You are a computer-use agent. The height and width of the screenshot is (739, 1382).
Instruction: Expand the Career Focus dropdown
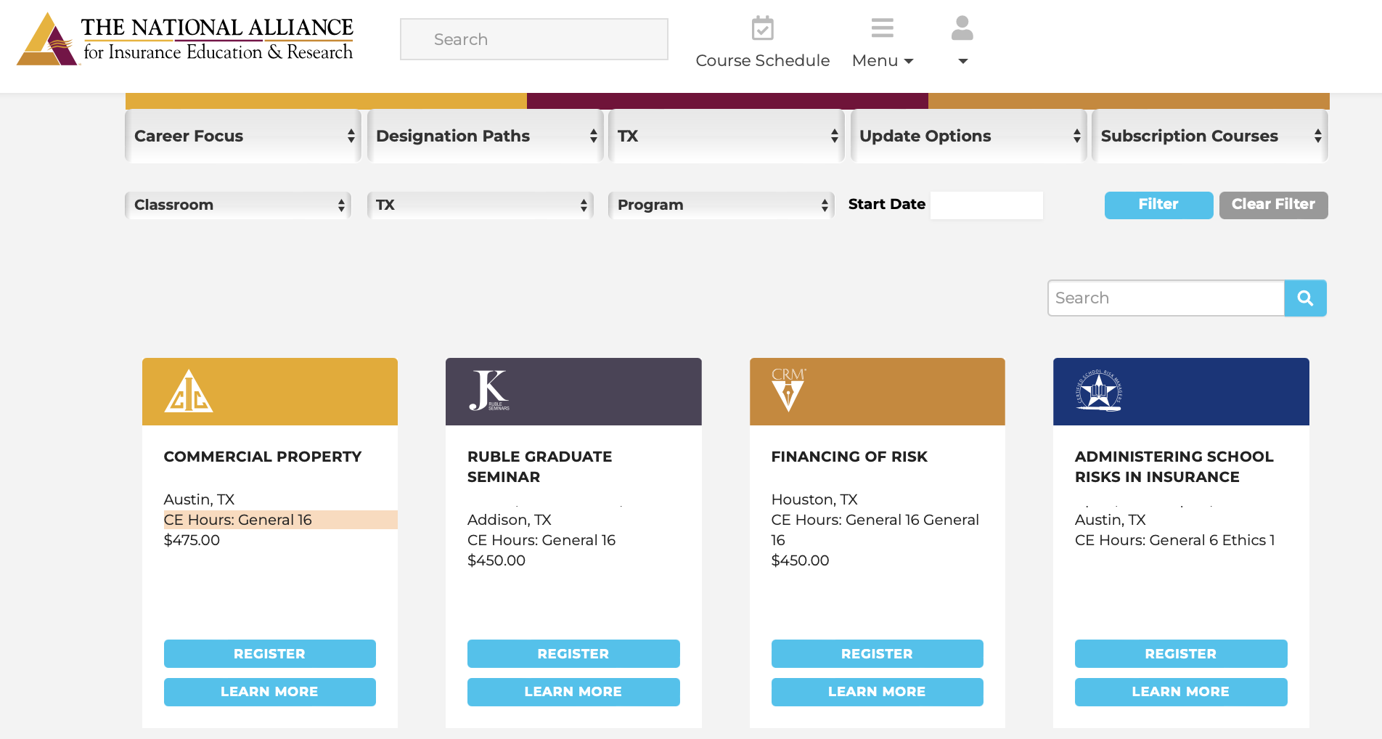(243, 136)
